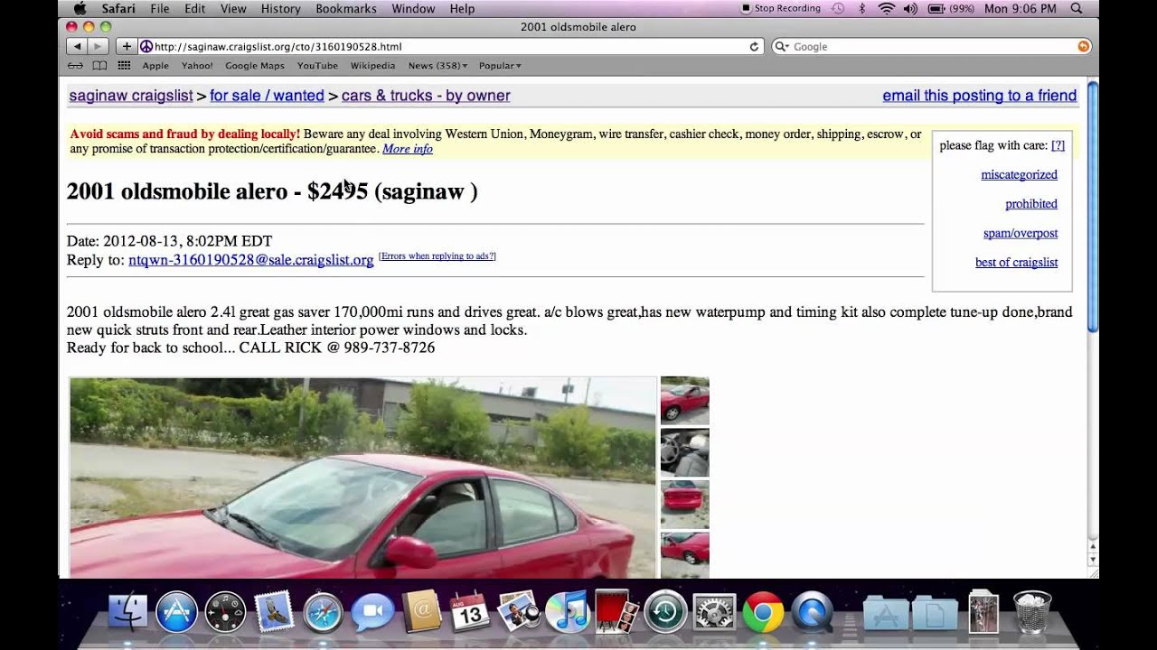This screenshot has width=1157, height=650.
Task: Flag posting as spam/overpost
Action: (x=1021, y=233)
